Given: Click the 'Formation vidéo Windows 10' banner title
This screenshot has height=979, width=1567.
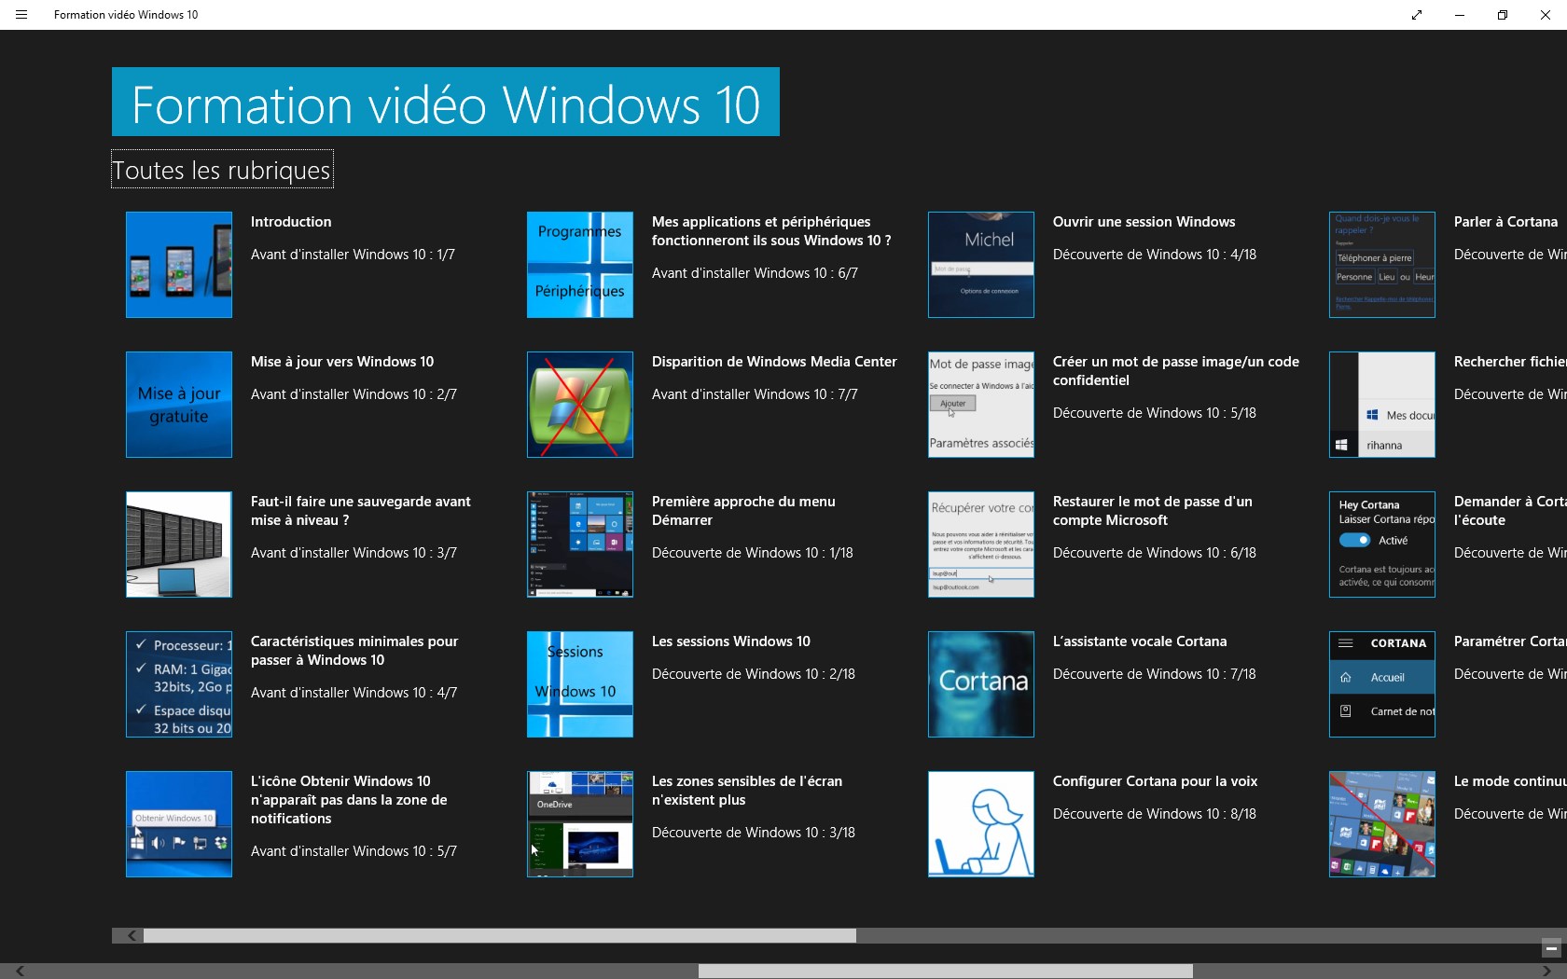Looking at the screenshot, I should 446,103.
